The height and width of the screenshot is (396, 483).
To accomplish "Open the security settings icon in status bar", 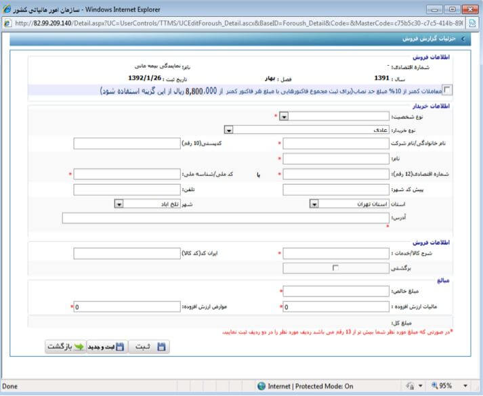I will [x=410, y=386].
